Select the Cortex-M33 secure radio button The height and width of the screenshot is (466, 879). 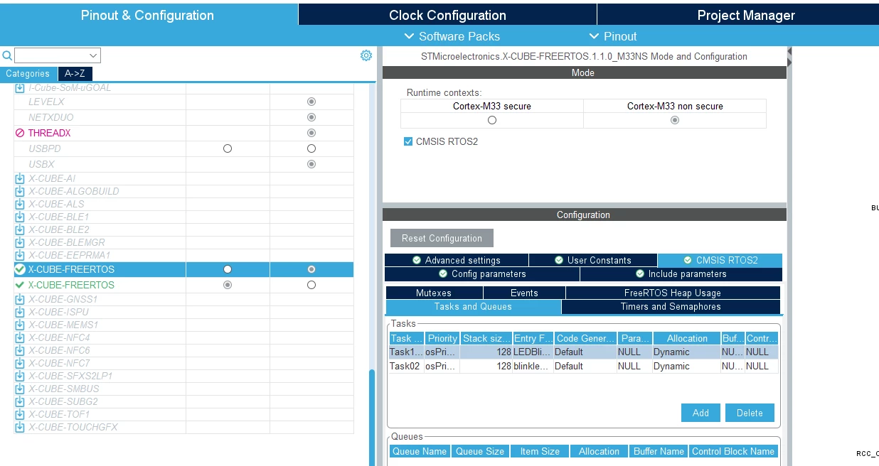click(492, 120)
